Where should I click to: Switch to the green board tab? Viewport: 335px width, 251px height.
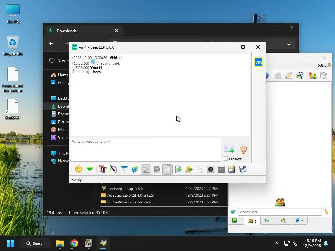click(236, 221)
